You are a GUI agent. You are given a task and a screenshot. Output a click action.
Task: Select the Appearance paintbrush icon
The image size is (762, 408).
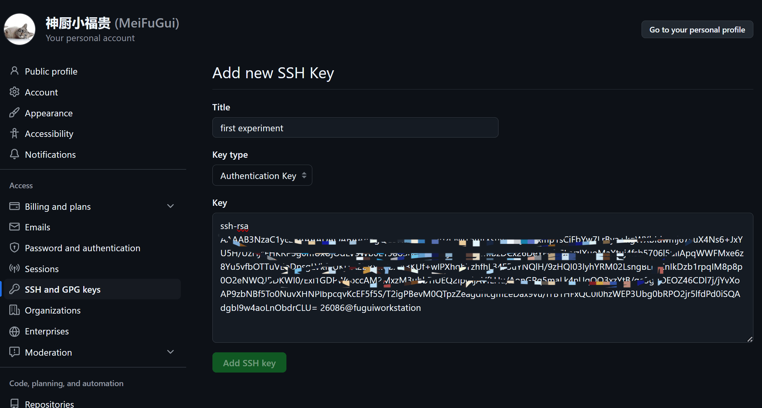(14, 113)
